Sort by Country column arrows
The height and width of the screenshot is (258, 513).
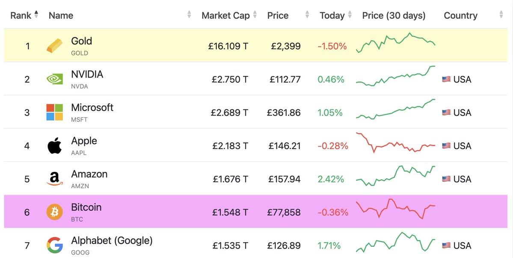pyautogui.click(x=501, y=15)
